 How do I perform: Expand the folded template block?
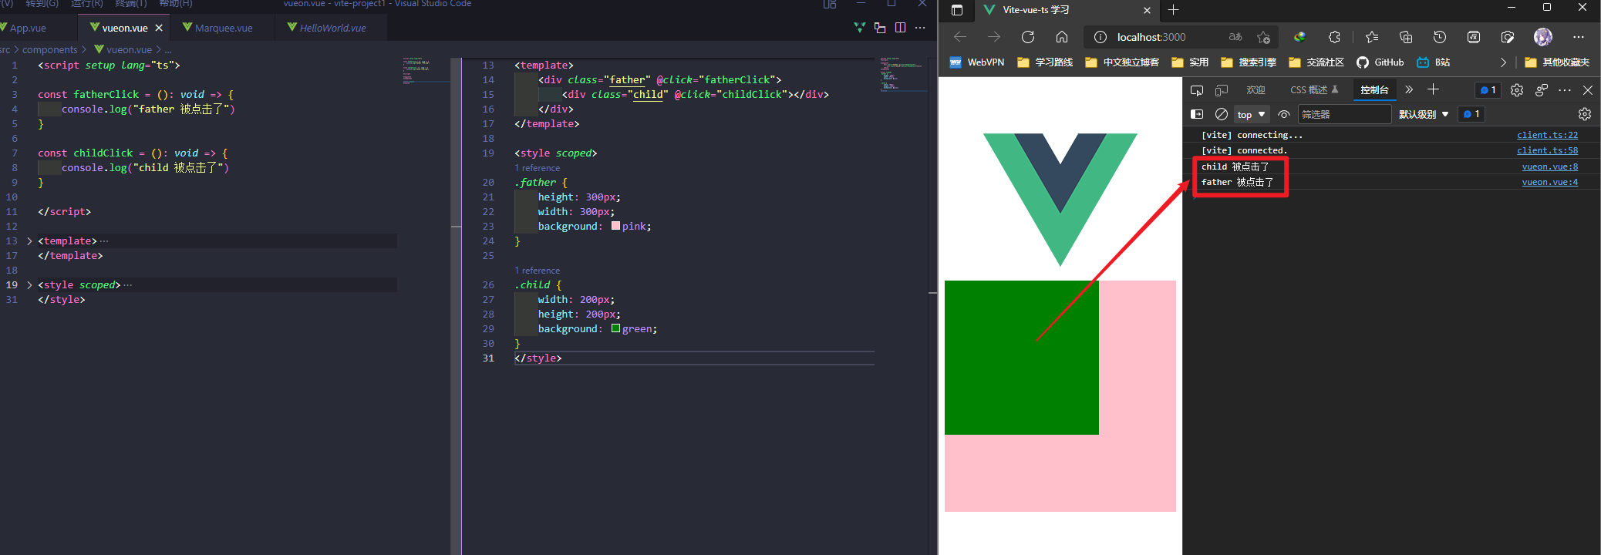click(x=29, y=241)
